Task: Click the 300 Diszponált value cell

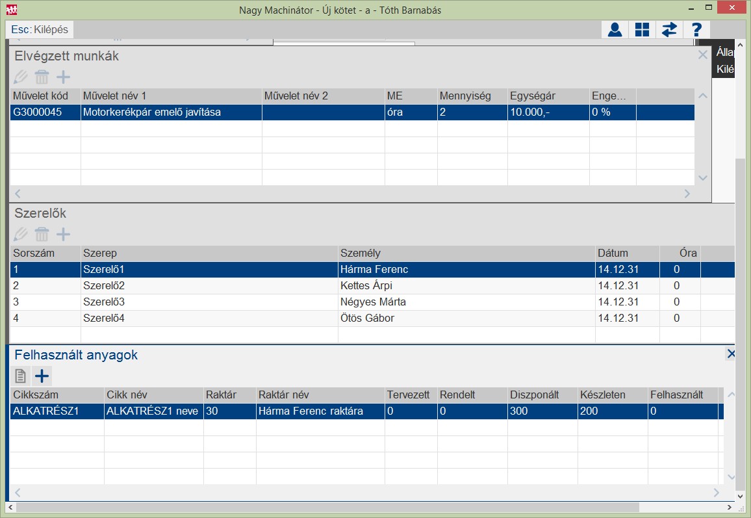Action: point(542,411)
